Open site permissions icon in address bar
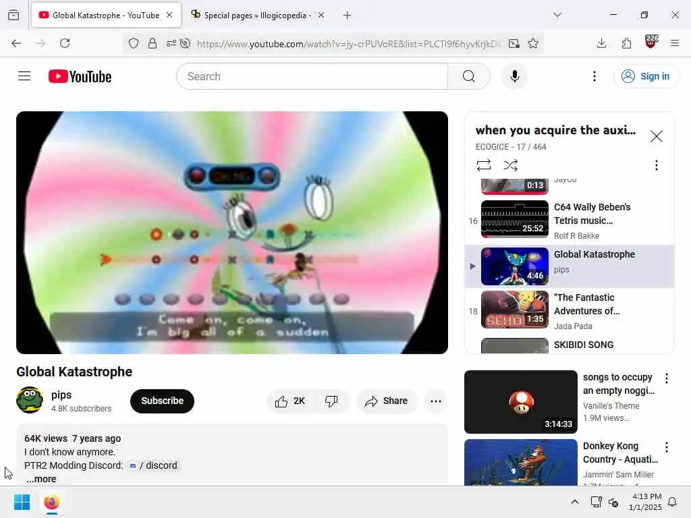Viewport: 691px width, 518px height. [x=171, y=43]
